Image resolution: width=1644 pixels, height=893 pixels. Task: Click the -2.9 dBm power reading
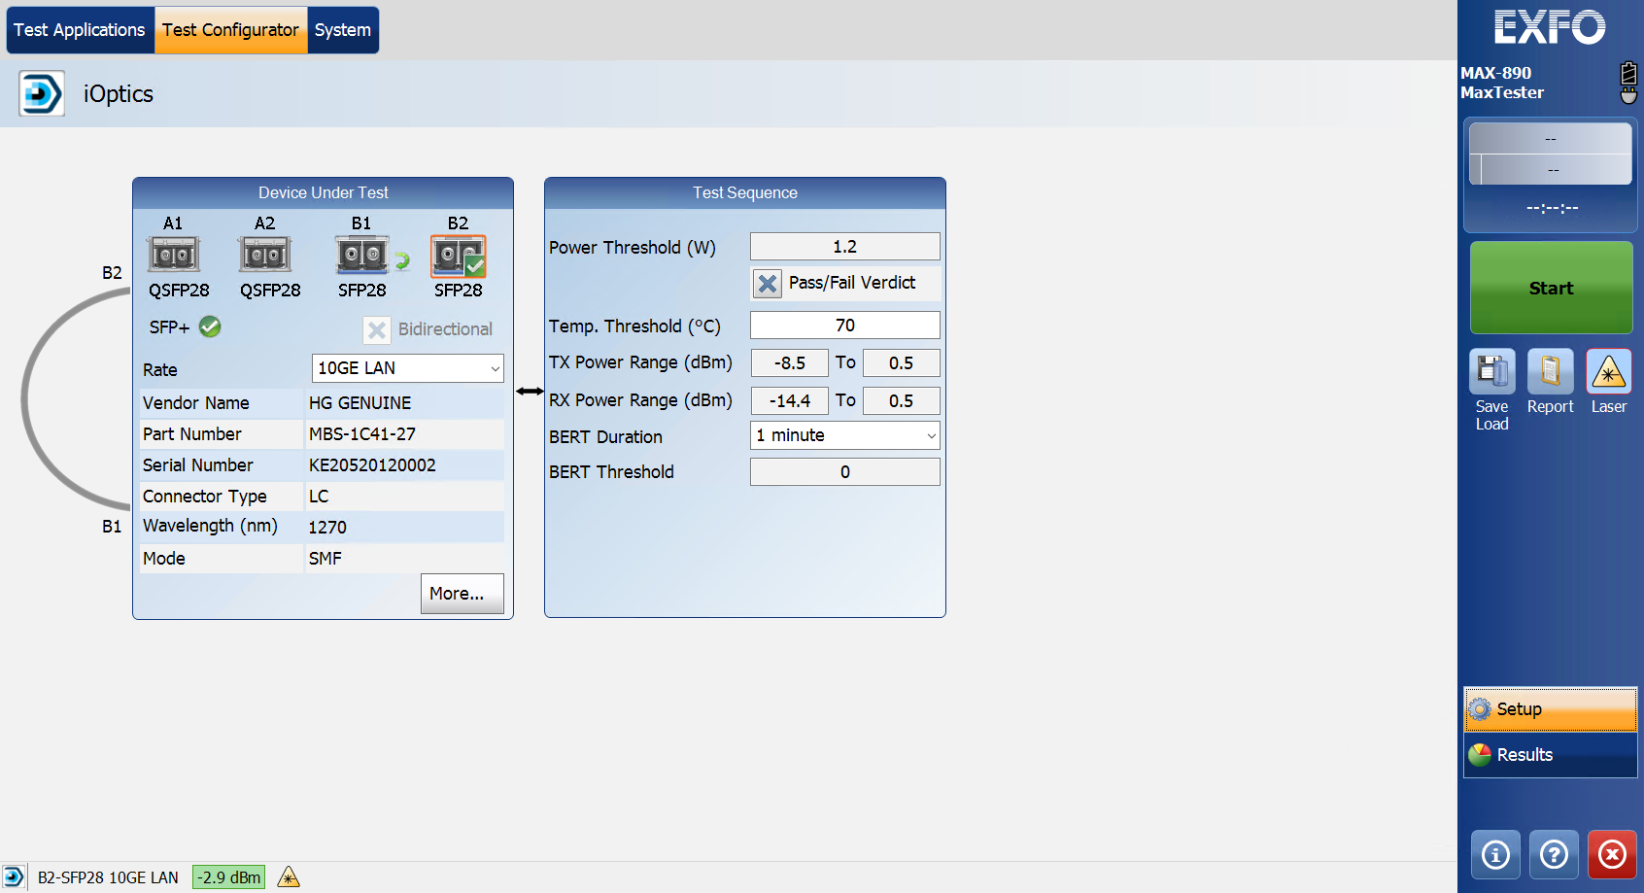229,877
